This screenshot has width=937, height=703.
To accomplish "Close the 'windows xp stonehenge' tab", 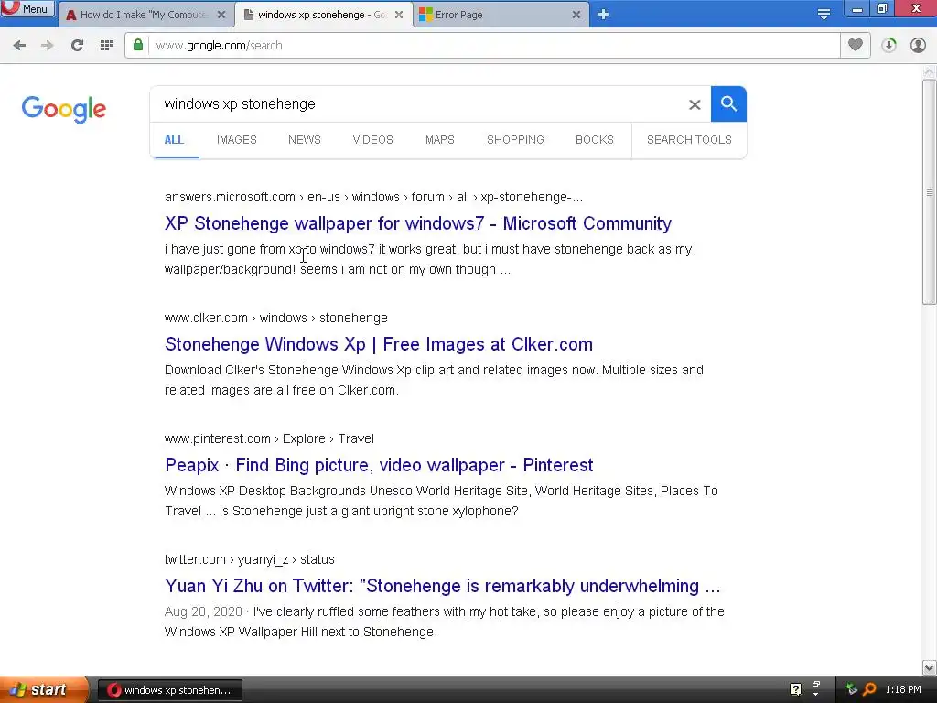I will pyautogui.click(x=399, y=15).
